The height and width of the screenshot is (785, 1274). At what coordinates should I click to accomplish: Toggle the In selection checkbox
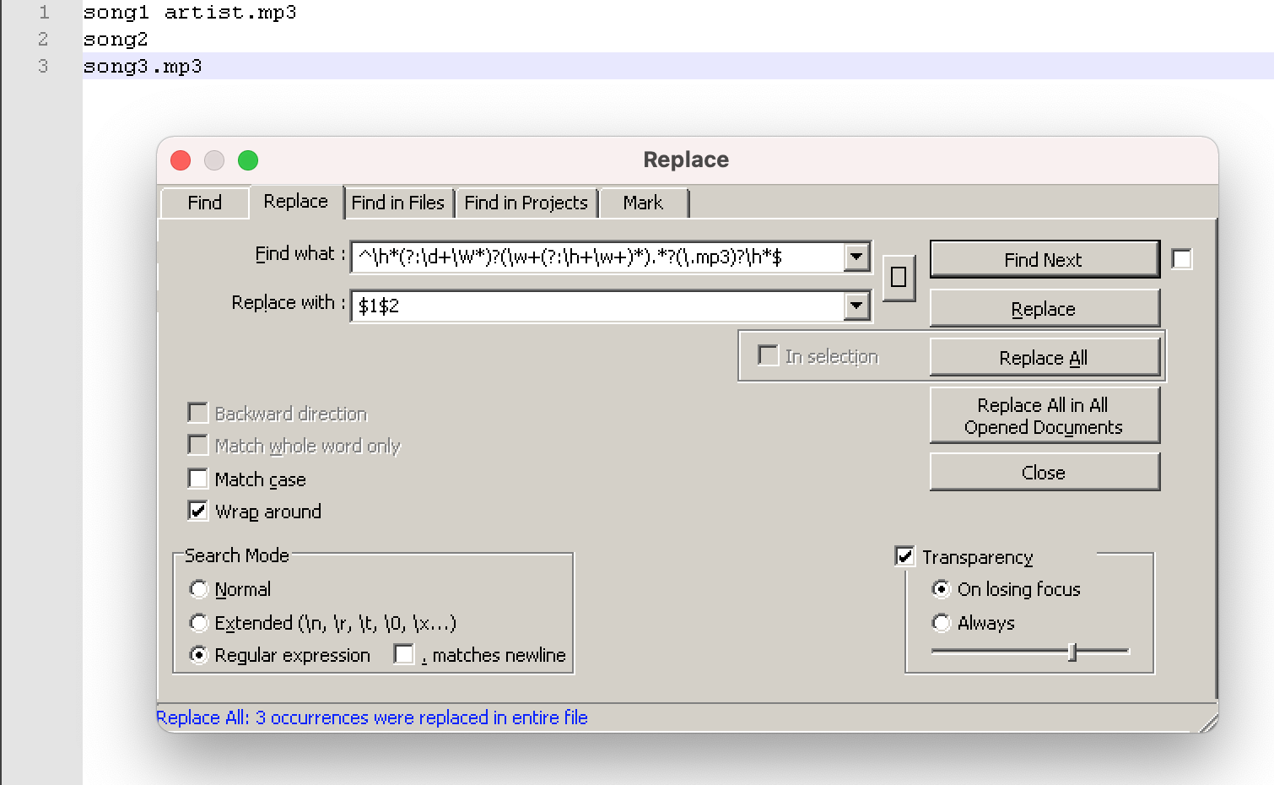(768, 355)
